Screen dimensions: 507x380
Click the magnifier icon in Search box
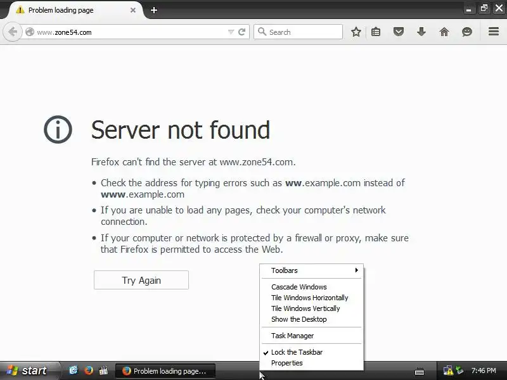tap(262, 32)
